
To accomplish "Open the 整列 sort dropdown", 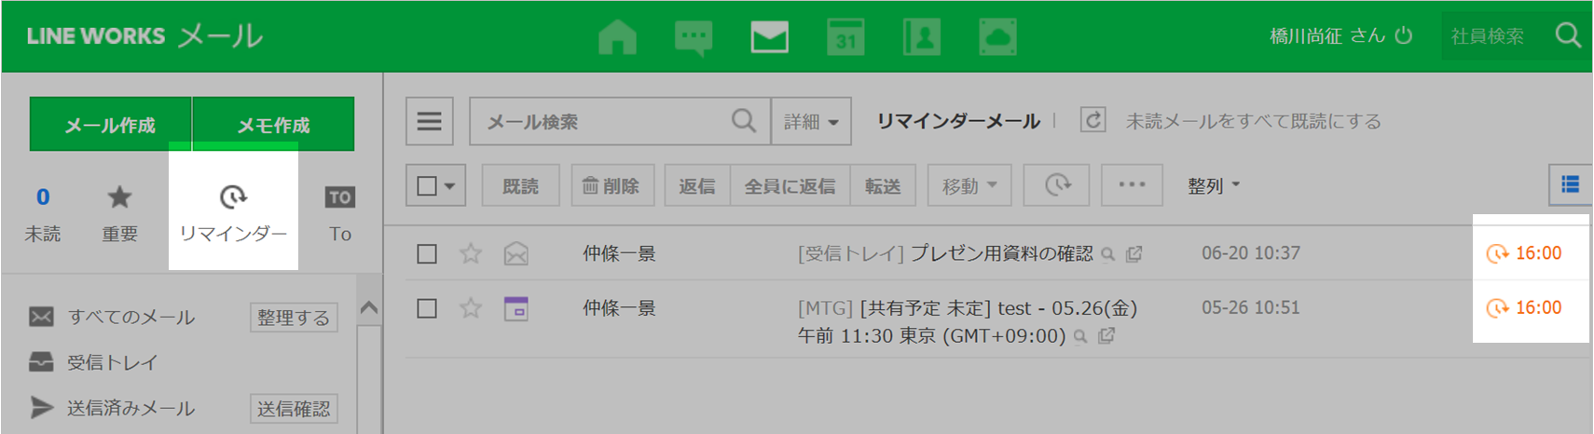I will (x=1213, y=185).
